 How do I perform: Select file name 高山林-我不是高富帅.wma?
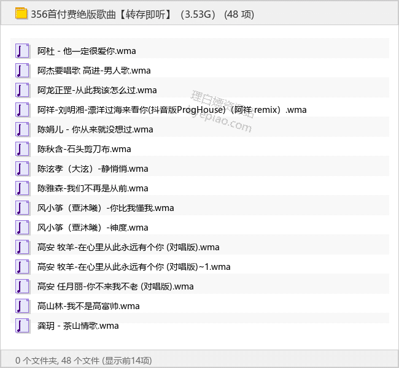(x=88, y=306)
